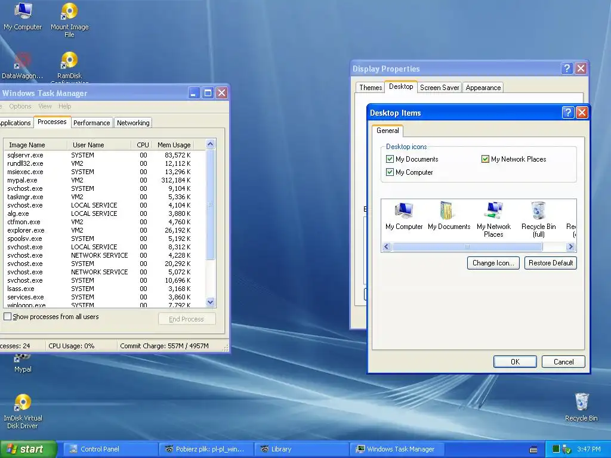Viewport: 611px width, 458px height.
Task: Switch to the Applications tab
Action: pyautogui.click(x=16, y=123)
